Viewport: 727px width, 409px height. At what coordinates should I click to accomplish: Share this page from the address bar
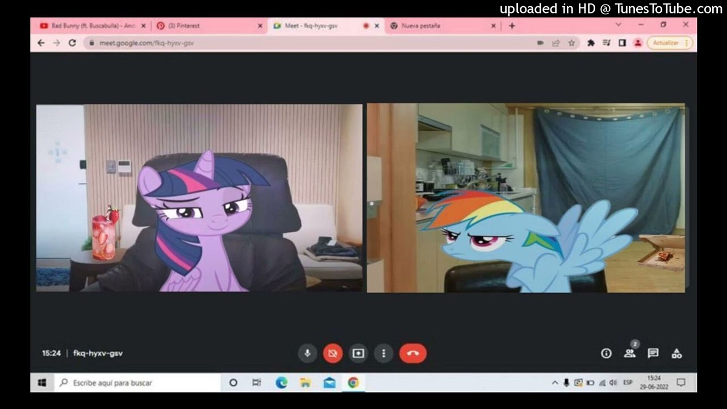[556, 43]
